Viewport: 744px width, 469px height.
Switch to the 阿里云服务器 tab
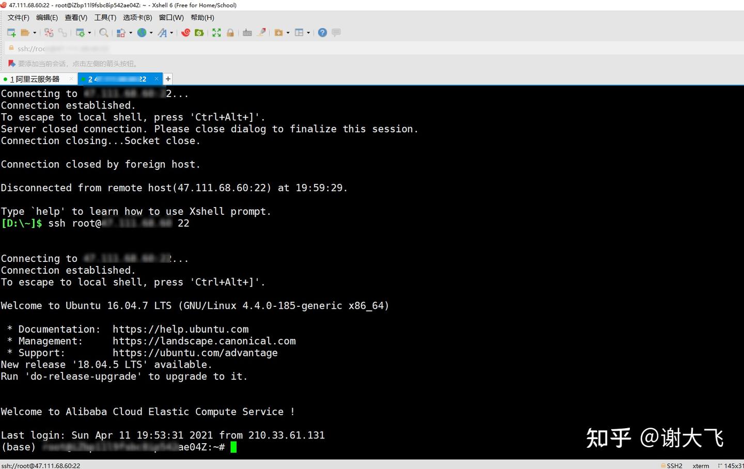[x=36, y=79]
